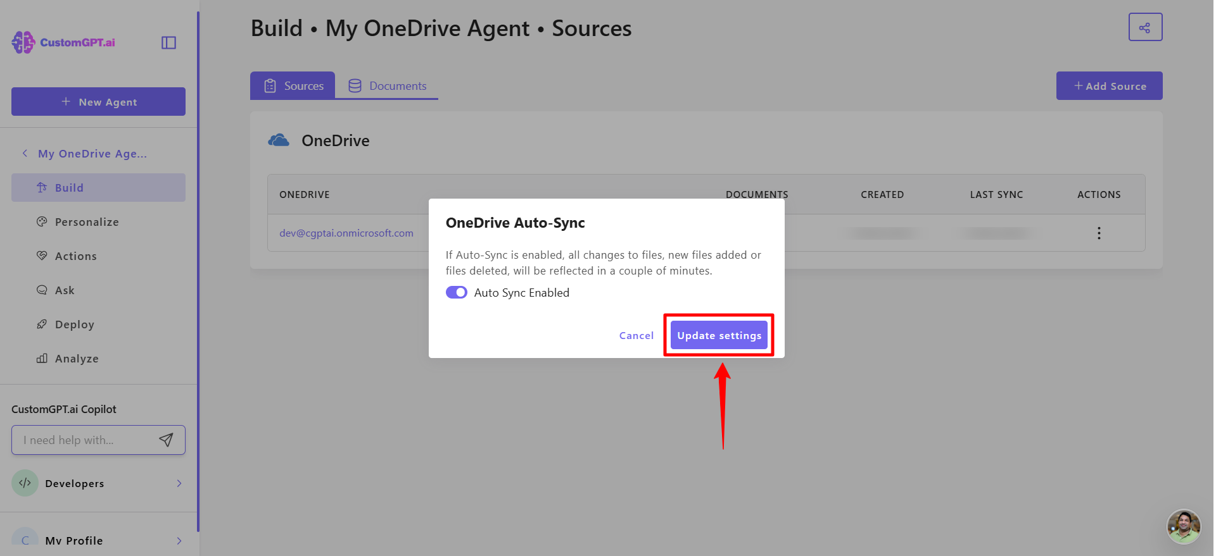The width and height of the screenshot is (1216, 556).
Task: Click the OneDrive cloud icon
Action: pyautogui.click(x=279, y=140)
